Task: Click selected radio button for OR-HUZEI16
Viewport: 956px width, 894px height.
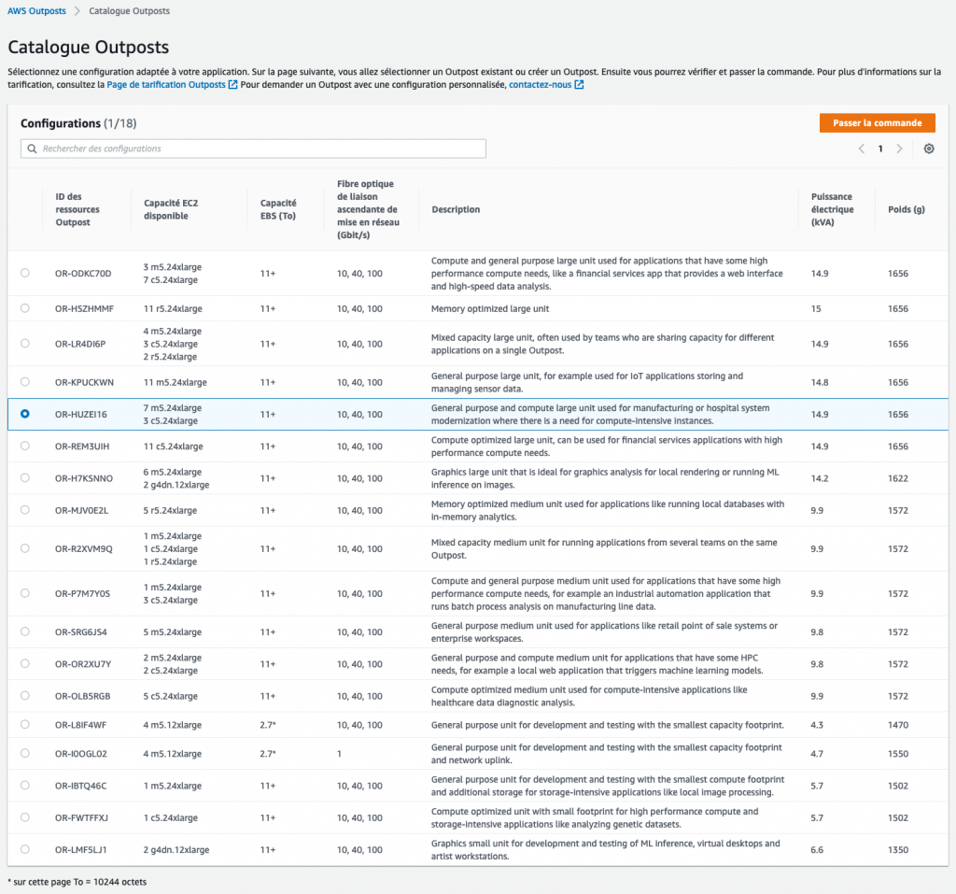Action: (25, 414)
